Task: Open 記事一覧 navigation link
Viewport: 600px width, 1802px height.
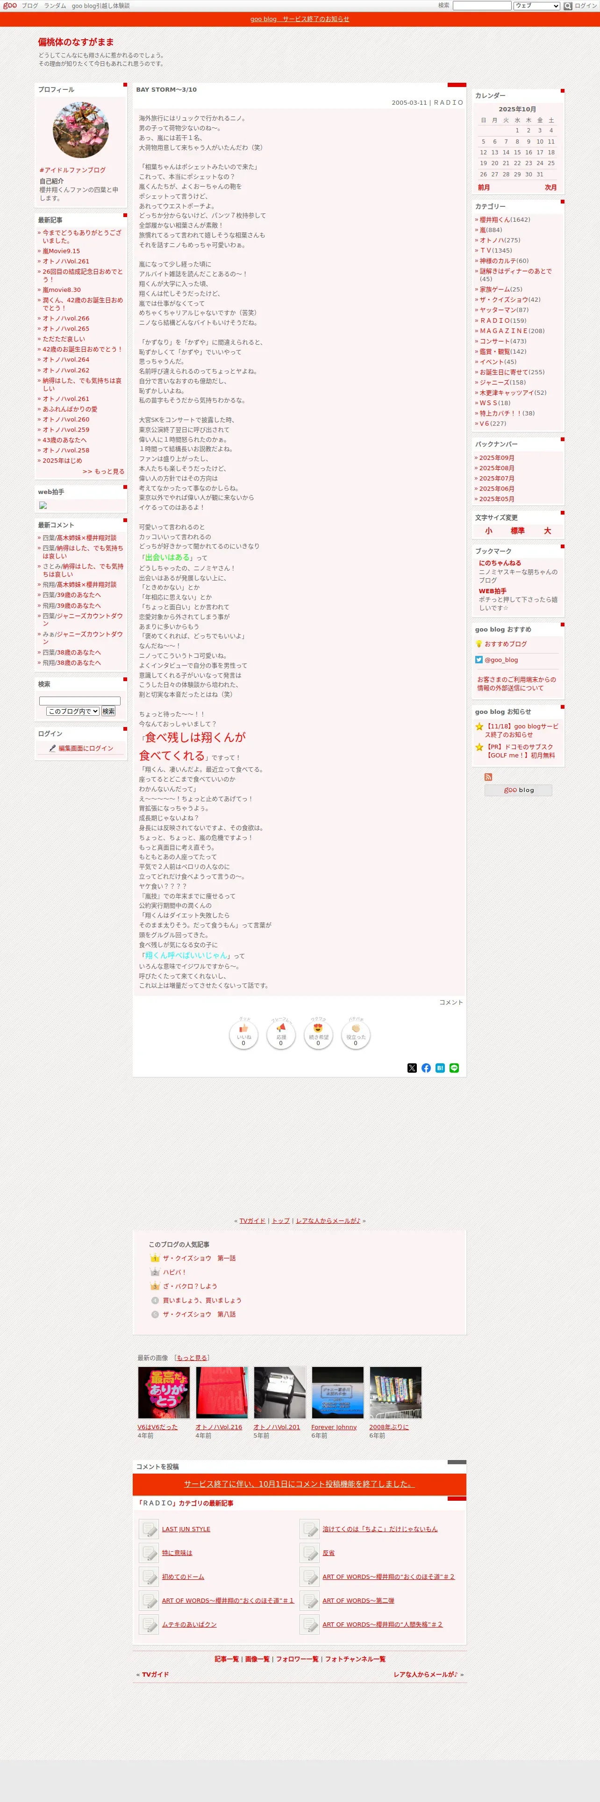Action: tap(226, 1658)
